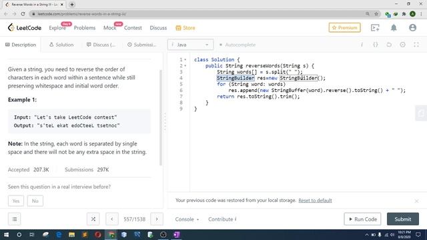Enter fullscreen editor mode

click(416, 45)
